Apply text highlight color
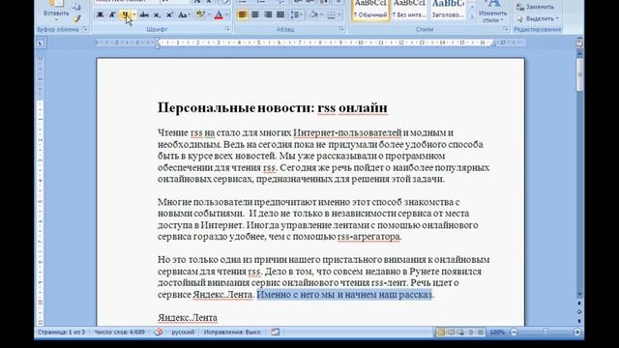619x348 pixels. [200, 15]
